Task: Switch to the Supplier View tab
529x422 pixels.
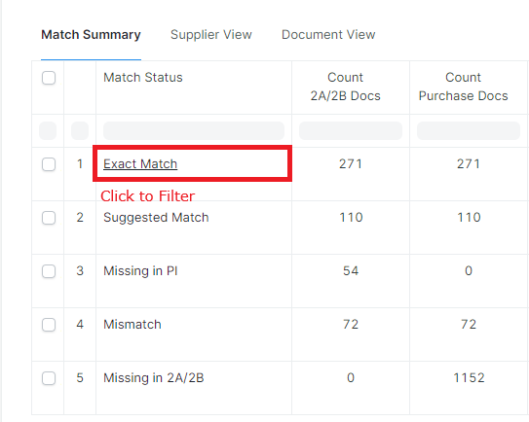Action: pos(211,35)
